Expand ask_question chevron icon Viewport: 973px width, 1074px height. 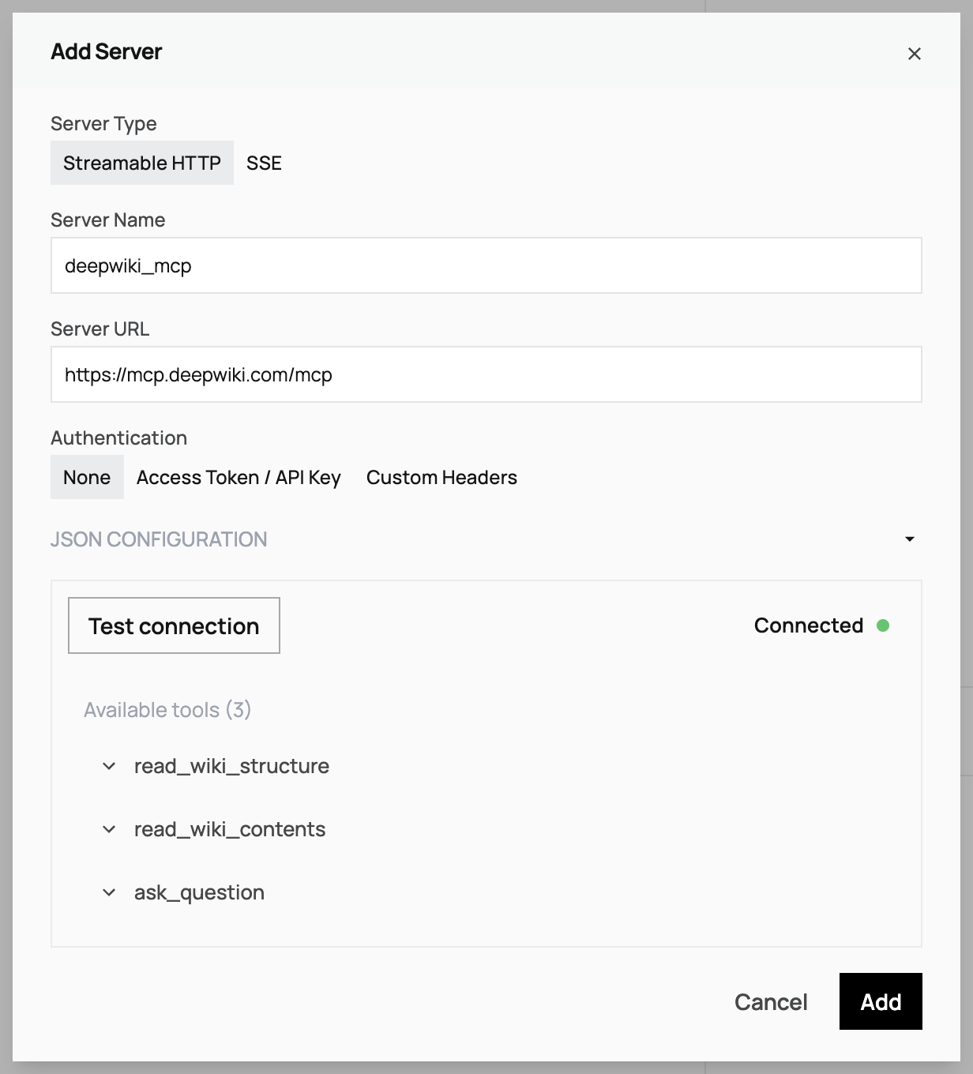point(109,892)
